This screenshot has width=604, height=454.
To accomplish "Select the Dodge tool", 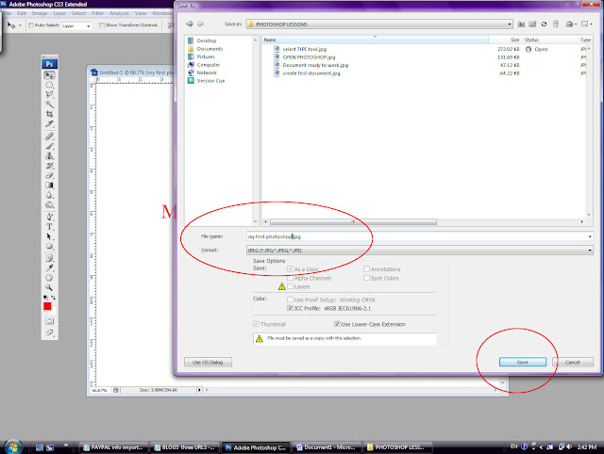I will pos(49,205).
